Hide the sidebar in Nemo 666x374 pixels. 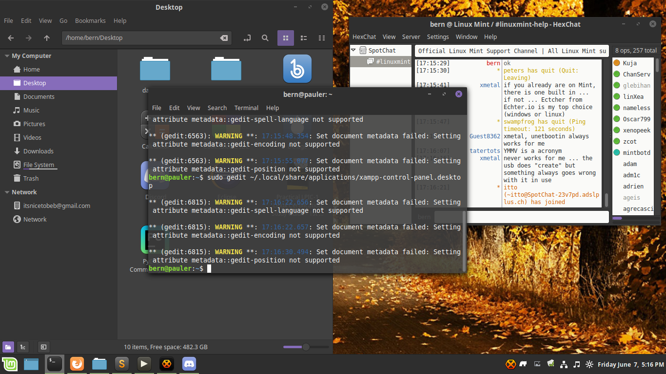pyautogui.click(x=43, y=347)
